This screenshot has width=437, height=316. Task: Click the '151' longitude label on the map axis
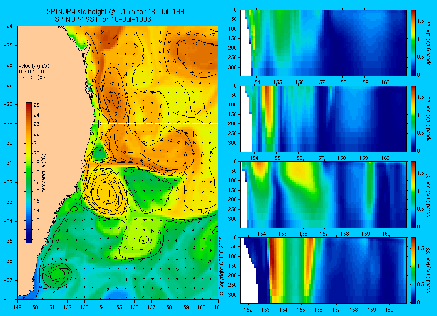[x=51, y=307]
